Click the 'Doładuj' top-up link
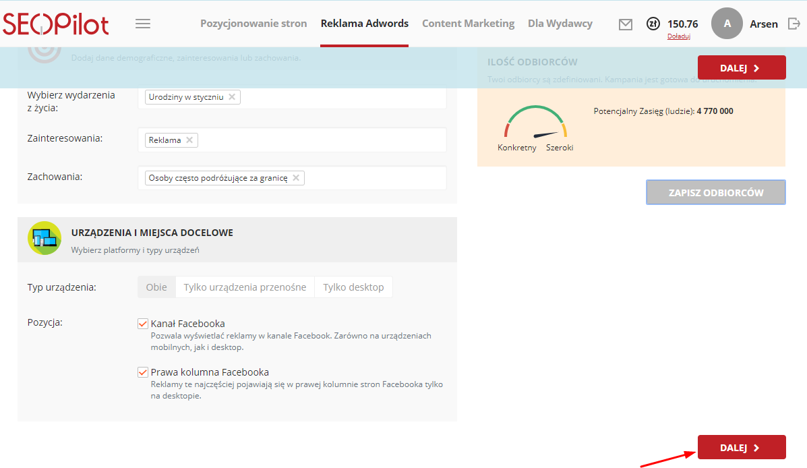 [678, 36]
